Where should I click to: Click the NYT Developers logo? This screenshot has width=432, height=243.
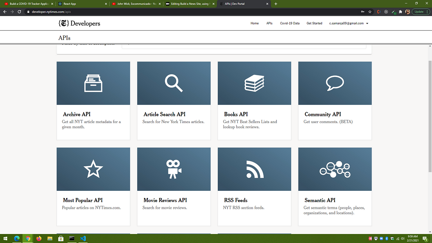(x=79, y=23)
